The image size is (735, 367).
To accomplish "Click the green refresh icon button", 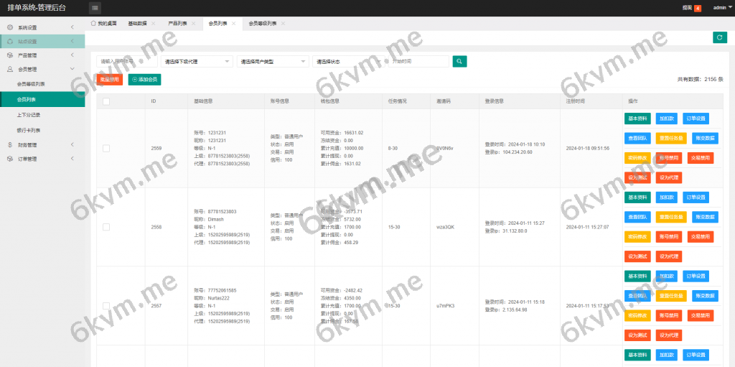I will point(719,37).
